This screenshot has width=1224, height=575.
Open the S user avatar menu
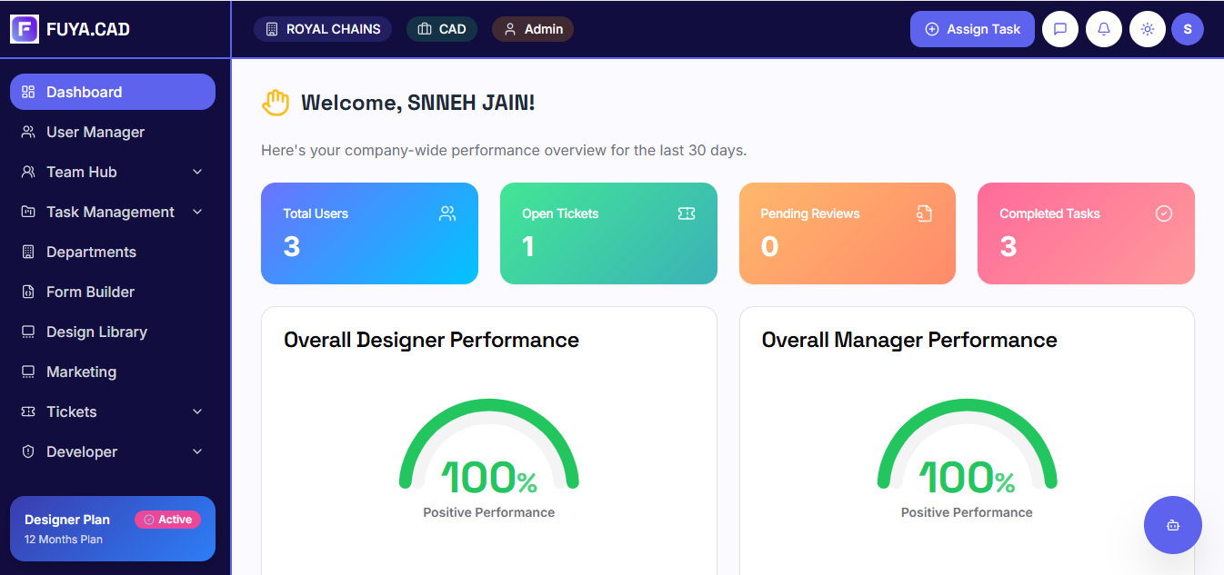1187,29
